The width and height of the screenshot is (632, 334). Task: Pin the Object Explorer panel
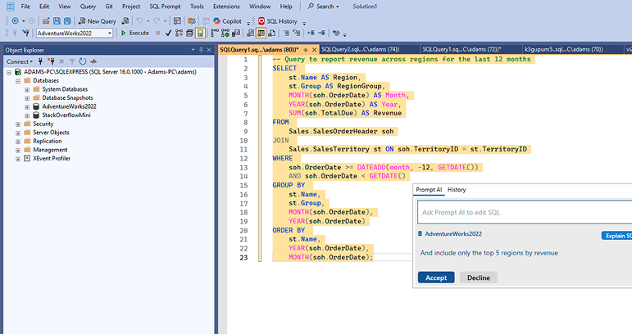coord(201,50)
